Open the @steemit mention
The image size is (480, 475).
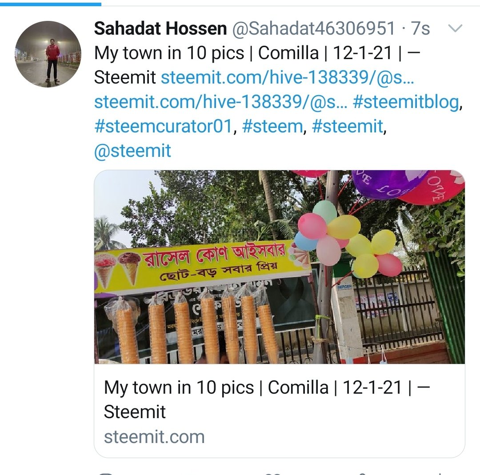click(x=132, y=151)
